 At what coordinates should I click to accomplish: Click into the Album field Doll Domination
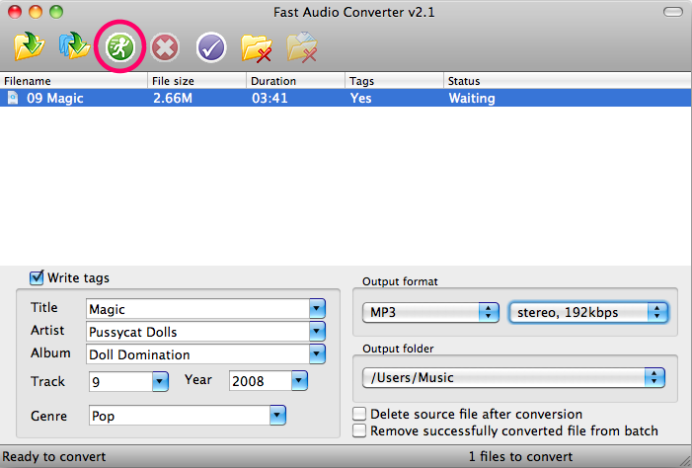point(197,354)
